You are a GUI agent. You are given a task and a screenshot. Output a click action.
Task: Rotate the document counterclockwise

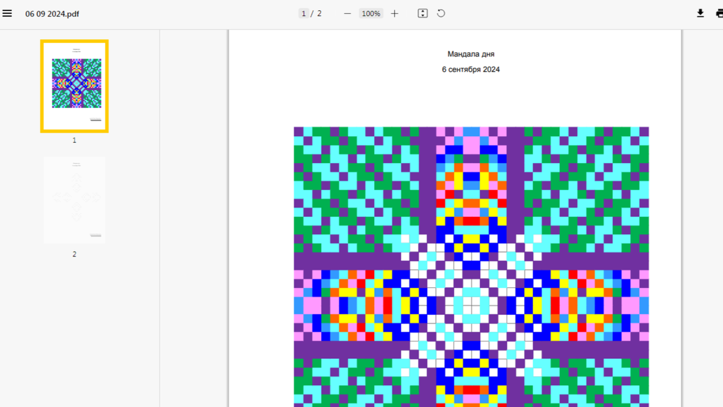pos(441,13)
